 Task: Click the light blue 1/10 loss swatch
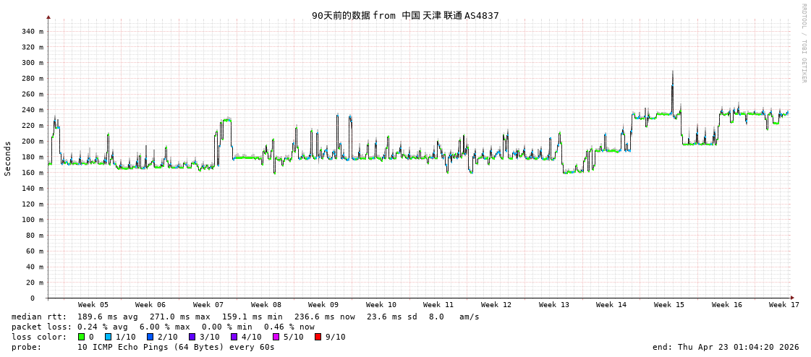pos(109,337)
